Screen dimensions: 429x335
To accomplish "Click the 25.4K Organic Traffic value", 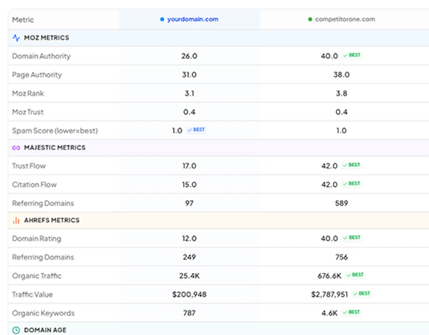I will 189,276.
